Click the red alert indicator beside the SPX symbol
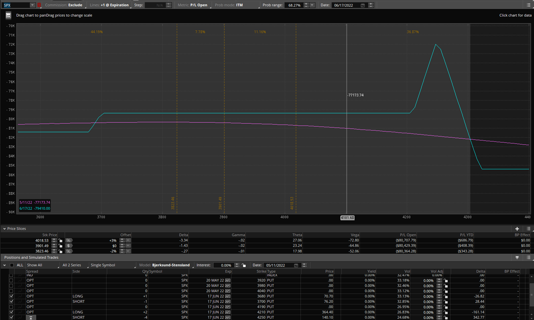Viewport: 534px width, 320px height. coord(39,5)
